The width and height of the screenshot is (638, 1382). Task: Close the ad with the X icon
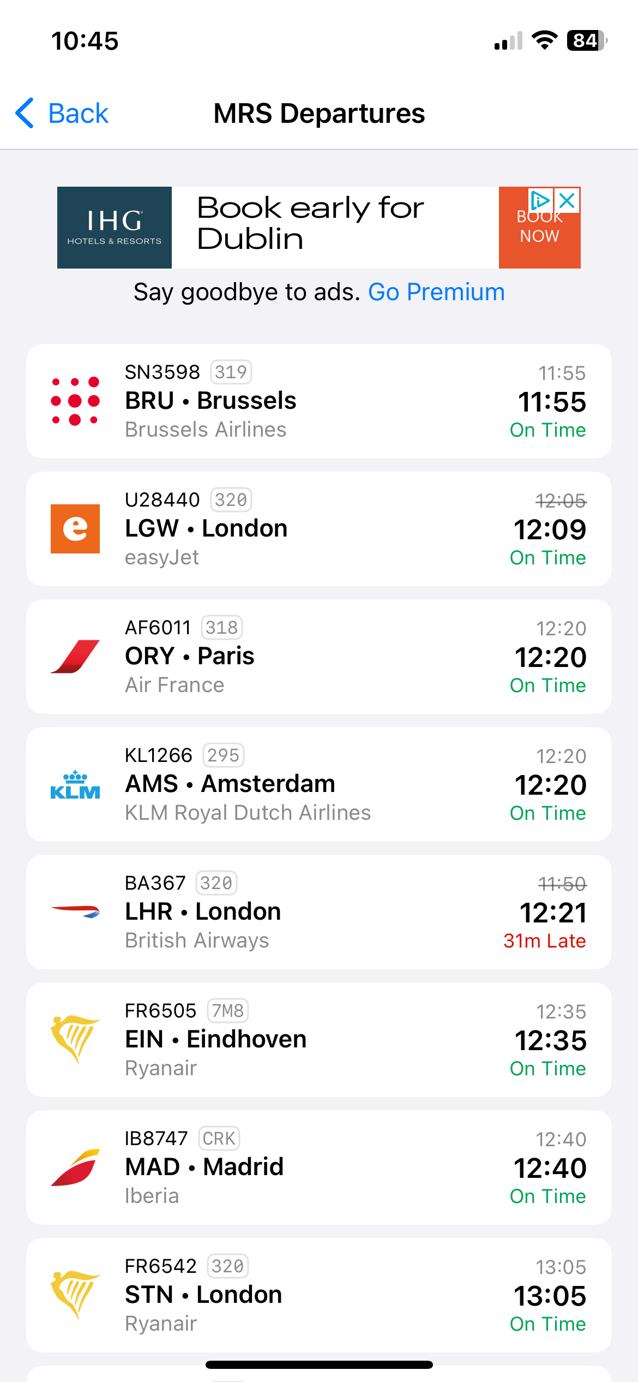(x=568, y=200)
